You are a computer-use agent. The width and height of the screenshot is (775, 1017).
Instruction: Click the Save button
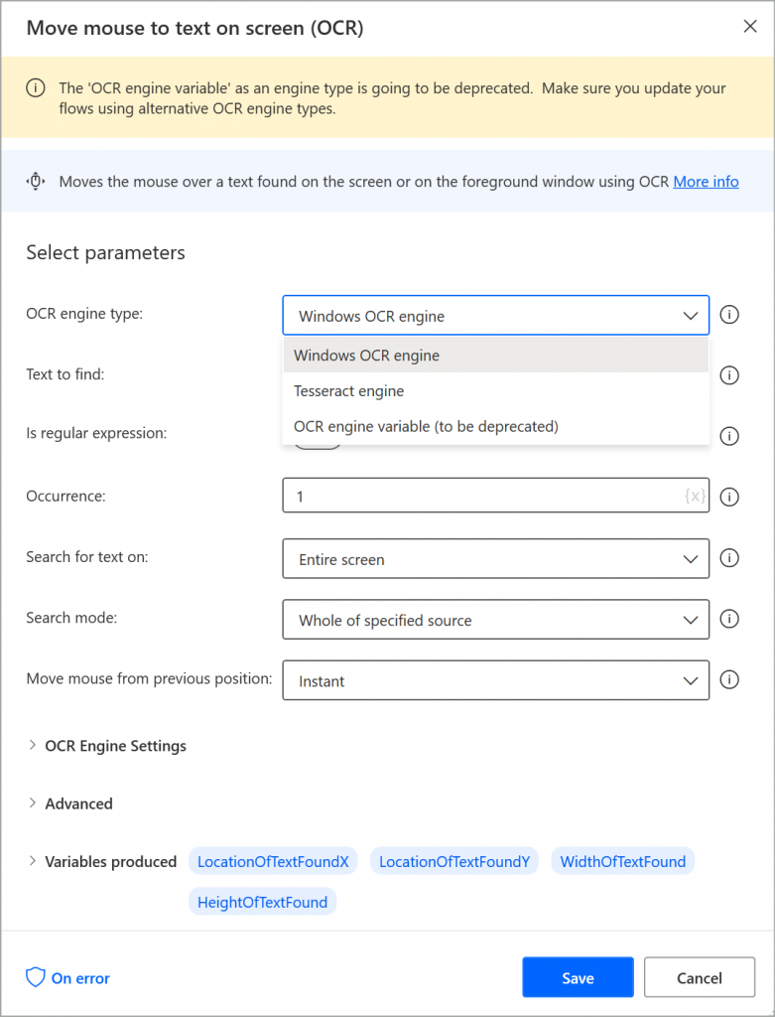tap(578, 977)
